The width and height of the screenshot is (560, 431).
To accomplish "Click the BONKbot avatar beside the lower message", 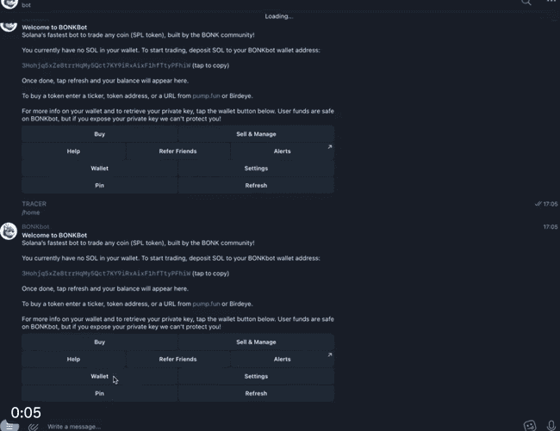I will (x=9, y=231).
